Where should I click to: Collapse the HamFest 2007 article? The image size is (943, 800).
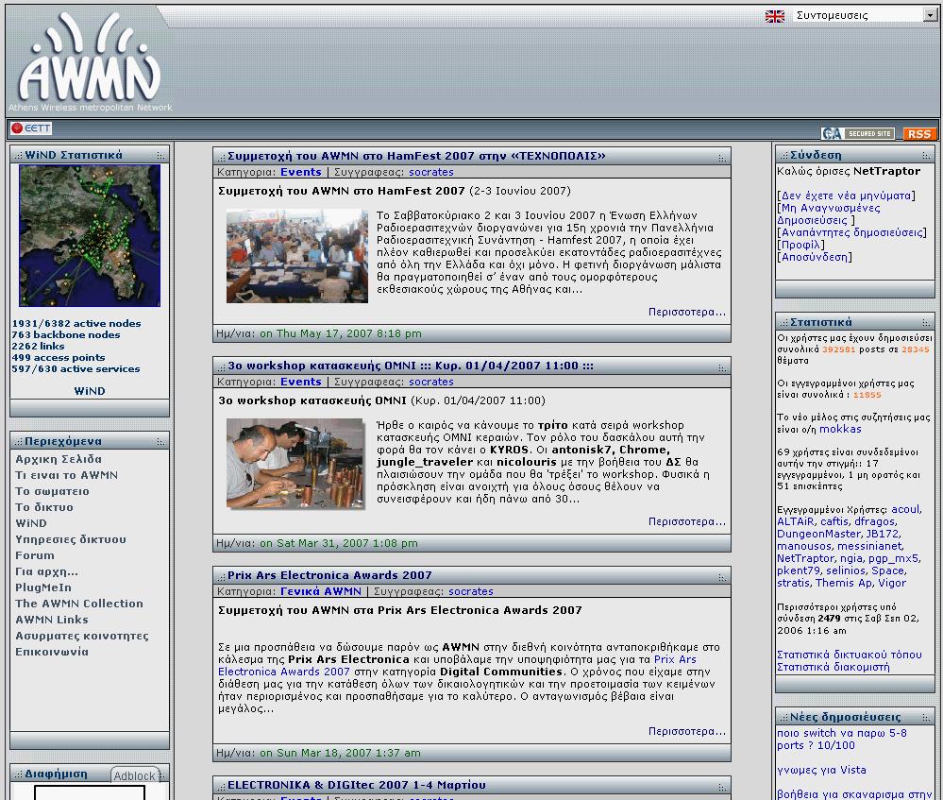pos(722,158)
